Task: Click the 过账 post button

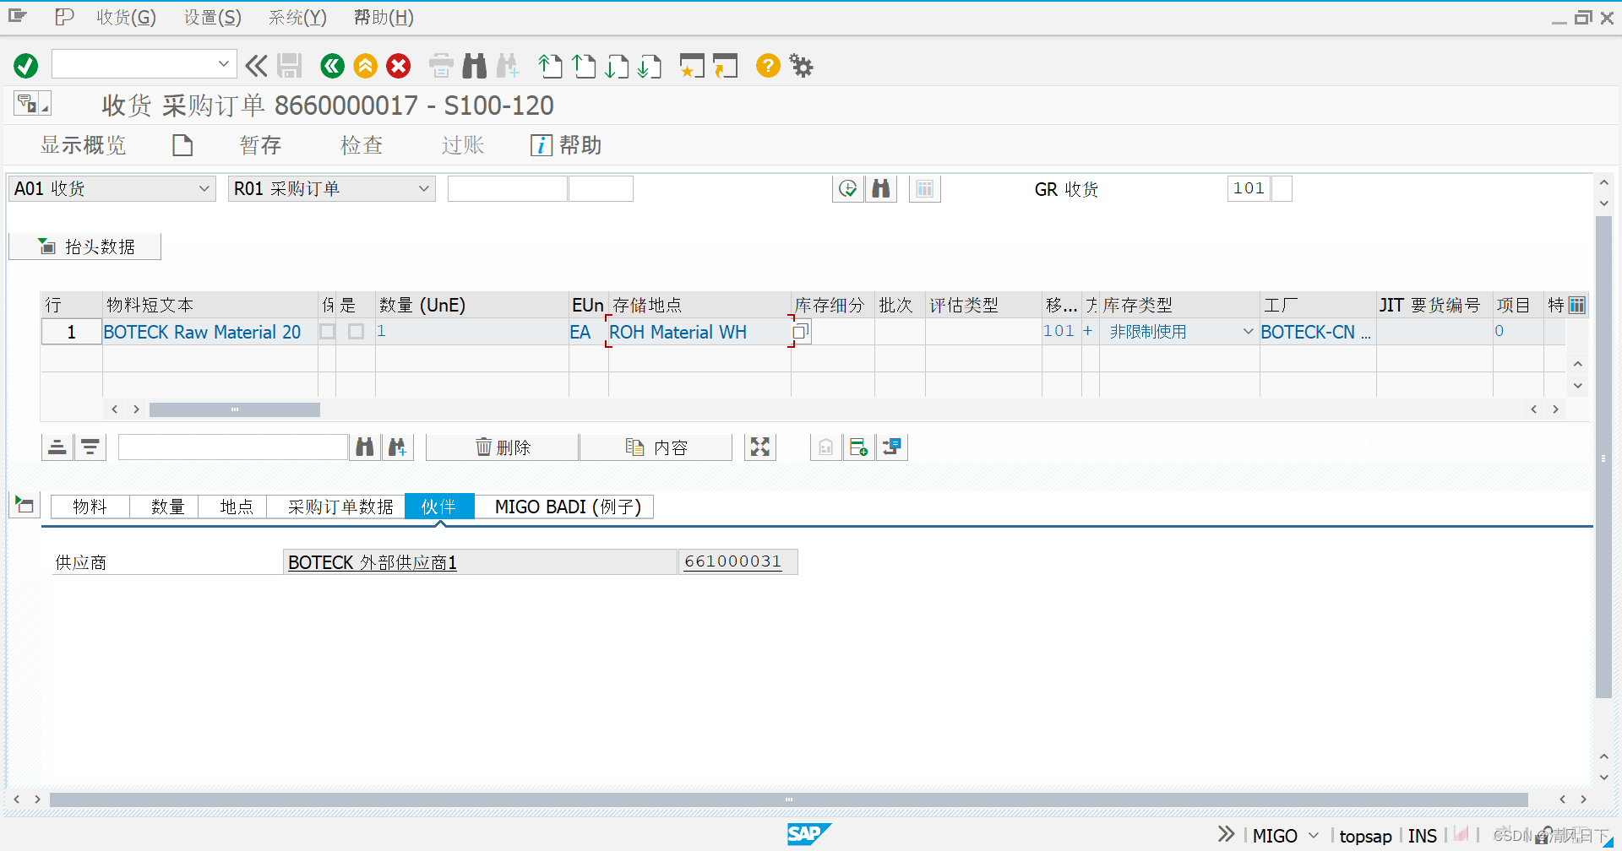Action: tap(463, 145)
